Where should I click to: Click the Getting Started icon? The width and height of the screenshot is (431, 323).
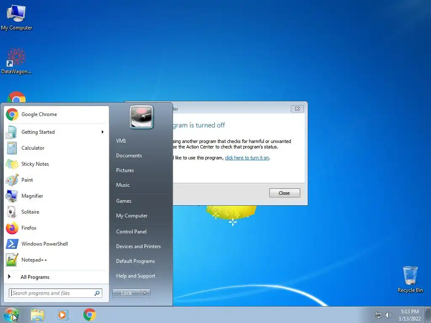(x=11, y=132)
